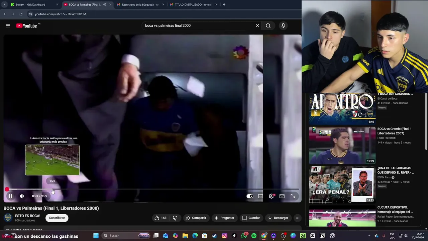Open Notion from the taskbar
The height and width of the screenshot is (241, 428).
[x=323, y=236]
